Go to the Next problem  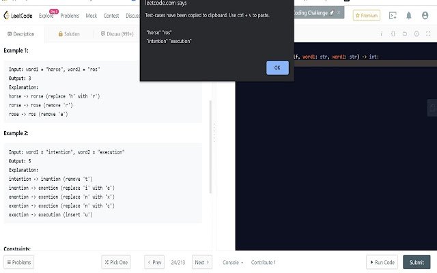coord(202,262)
